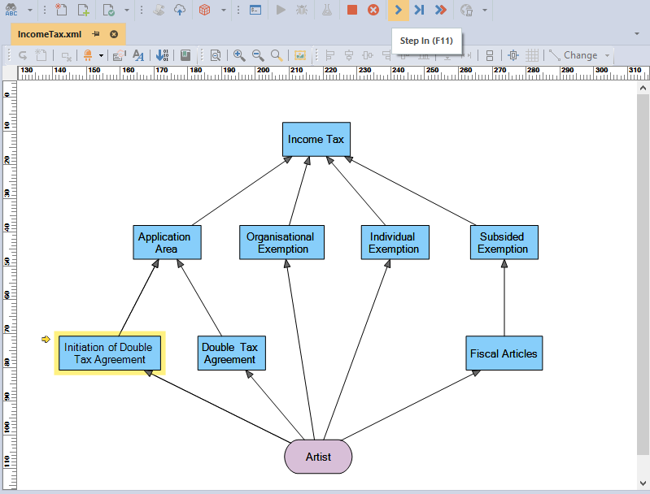
Task: Expand the dropdown next to the checkmark page icon
Action: coord(127,10)
